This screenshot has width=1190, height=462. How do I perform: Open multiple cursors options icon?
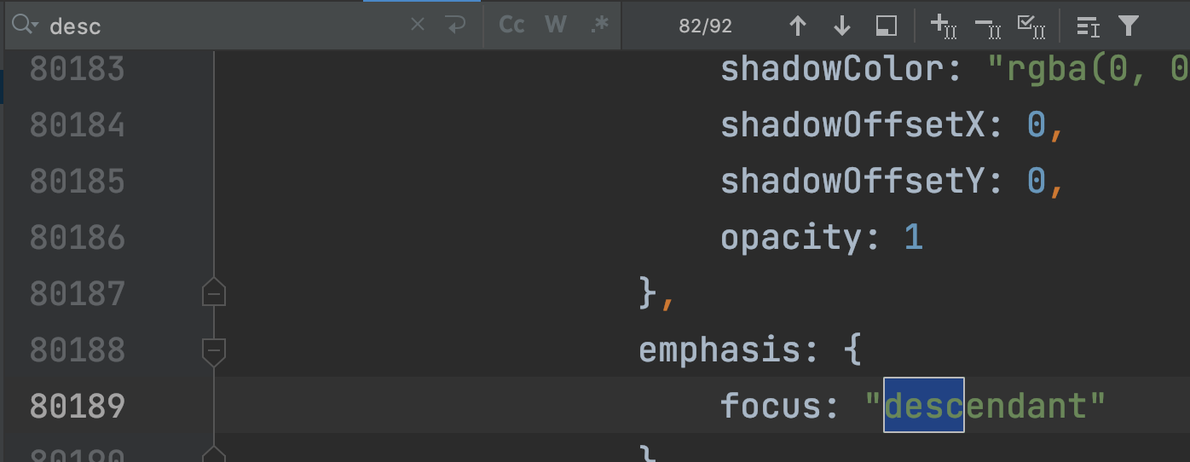click(x=1087, y=26)
